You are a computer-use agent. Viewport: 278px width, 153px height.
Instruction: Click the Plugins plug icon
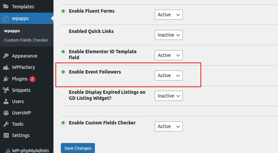(x=6, y=79)
